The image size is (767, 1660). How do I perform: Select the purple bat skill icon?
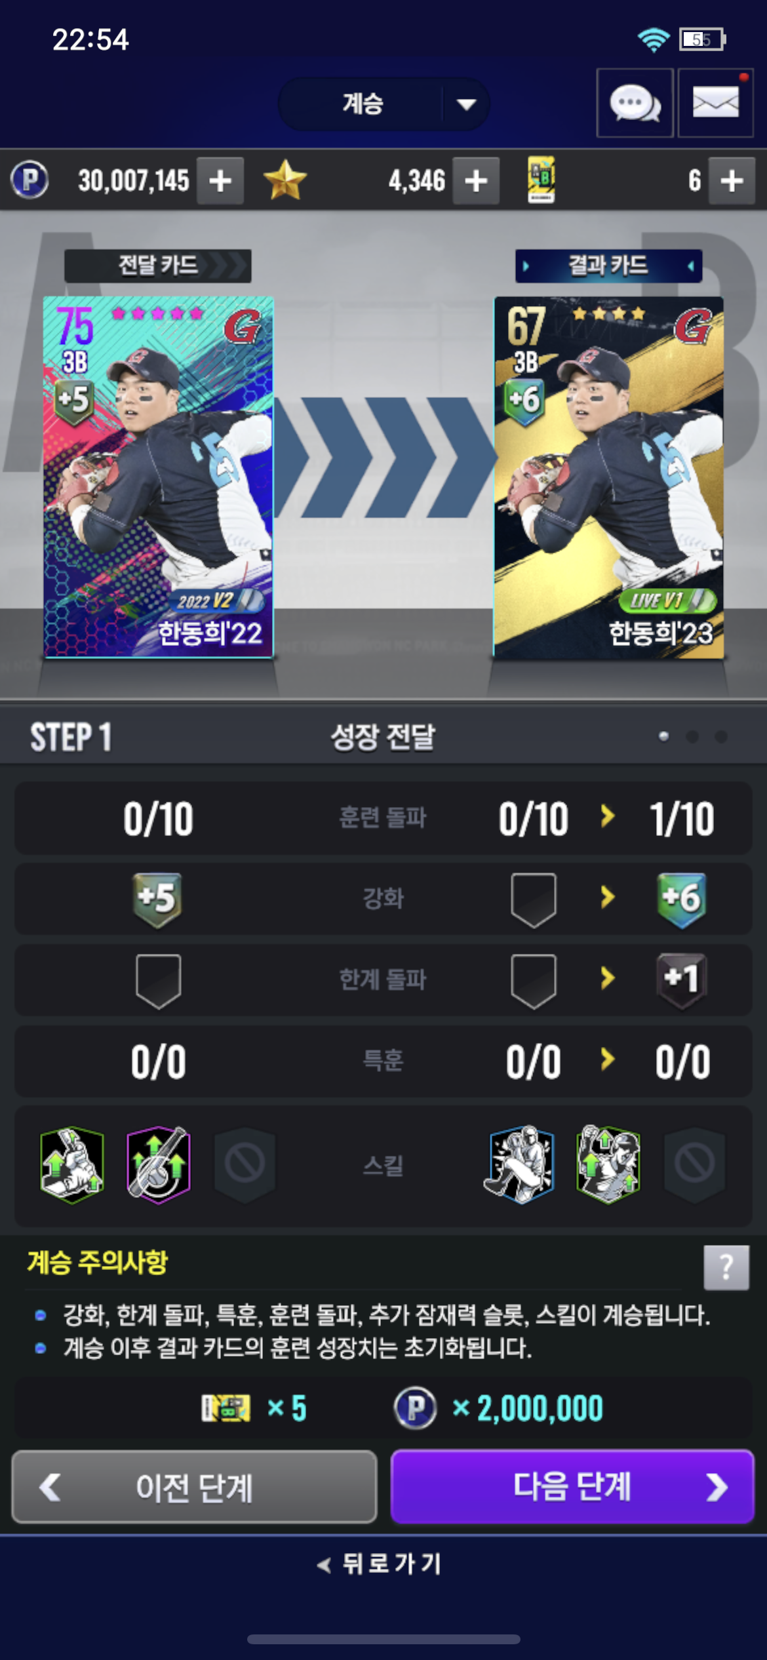pyautogui.click(x=159, y=1165)
